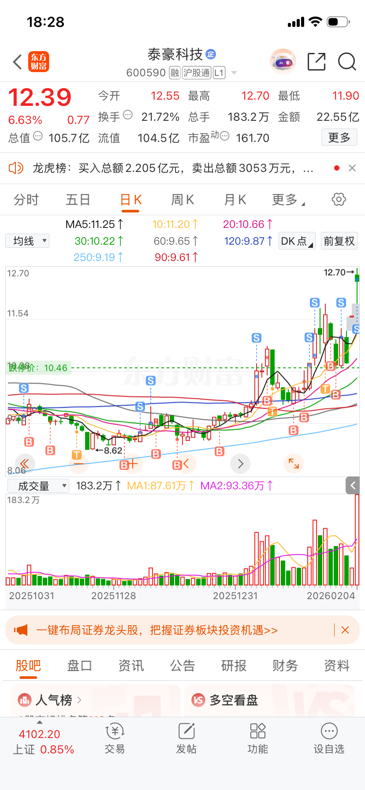Open info bubble next to 换手
This screenshot has width=365, height=790.
[x=128, y=115]
